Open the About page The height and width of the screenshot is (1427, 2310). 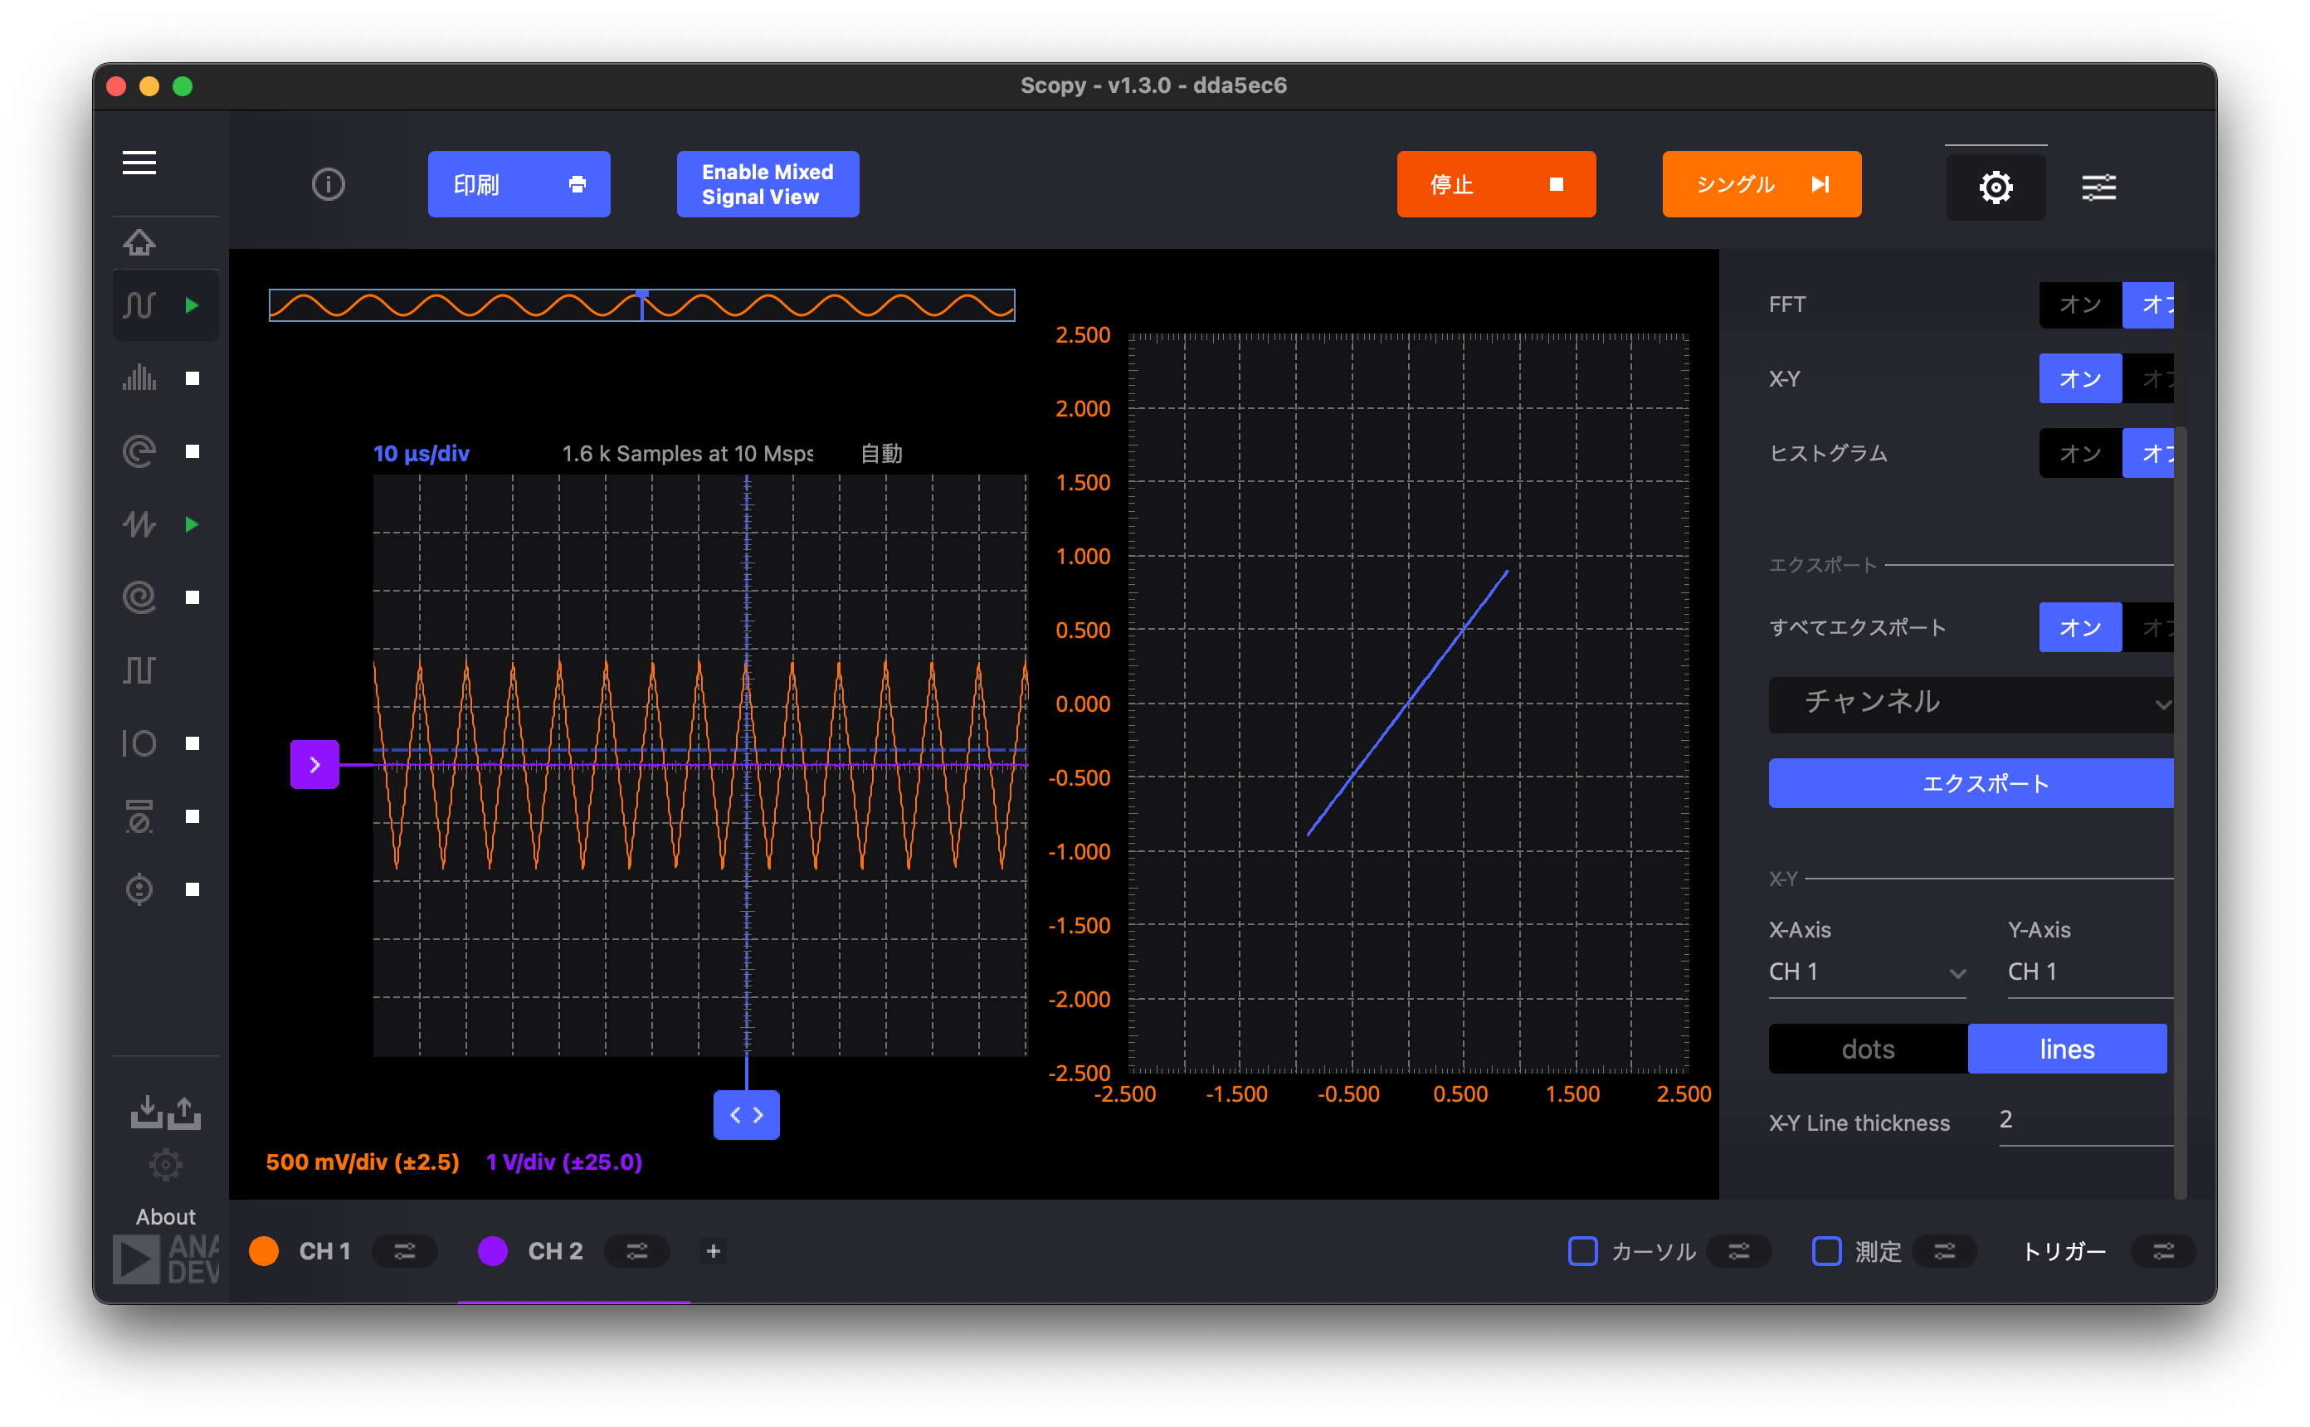[165, 1216]
